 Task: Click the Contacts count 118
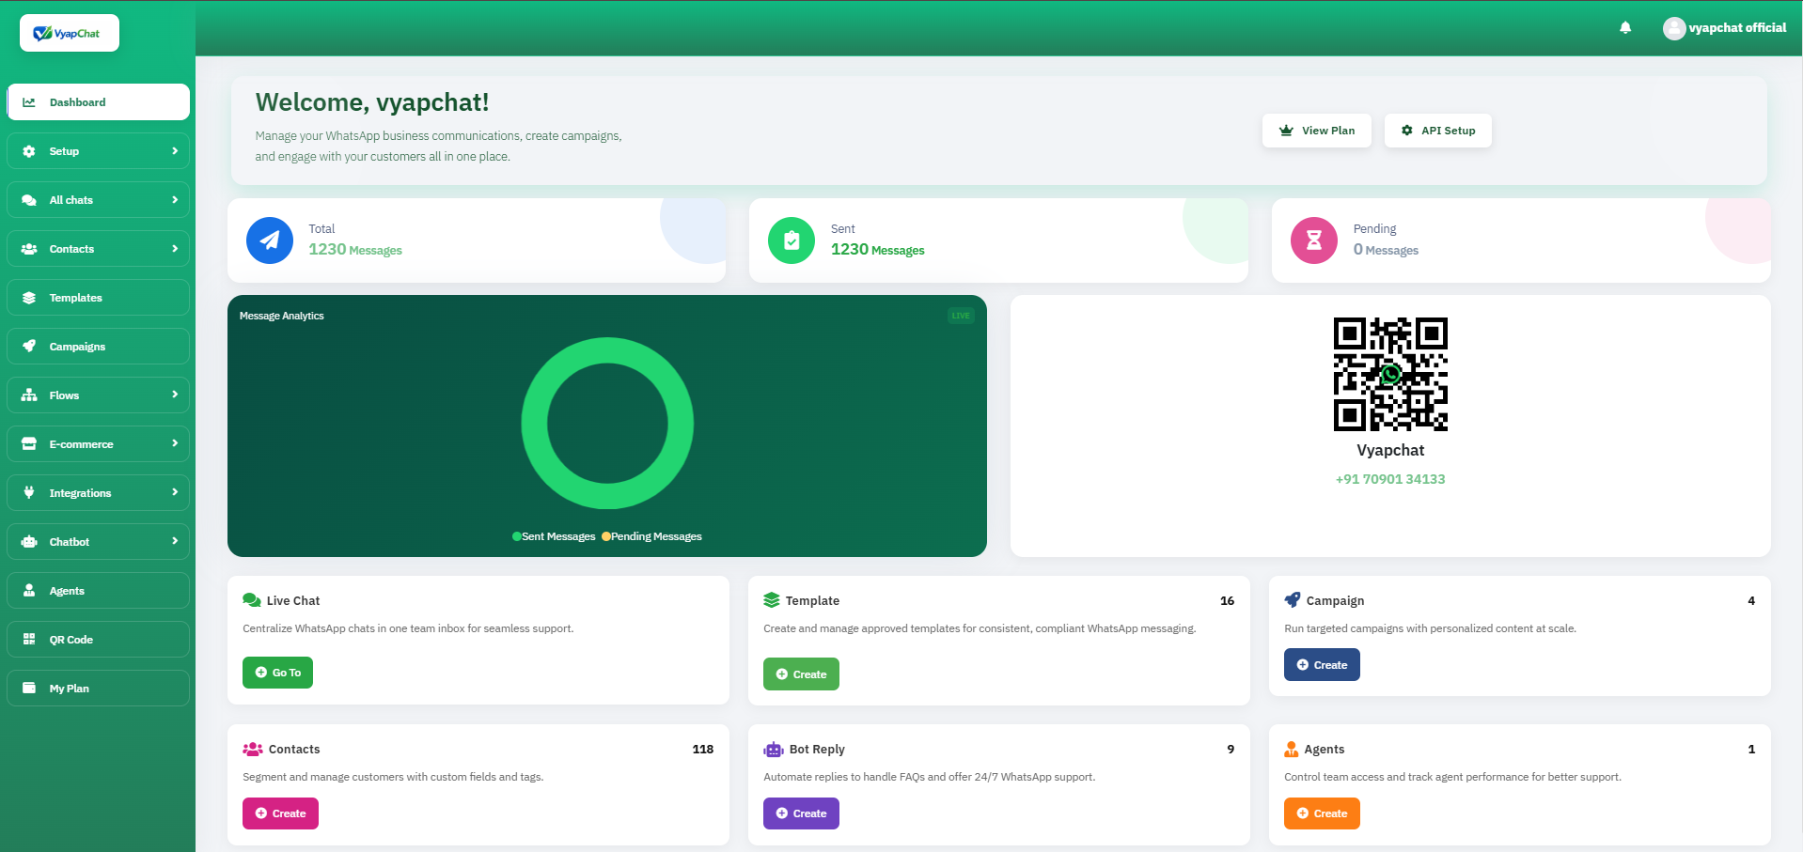(x=703, y=749)
